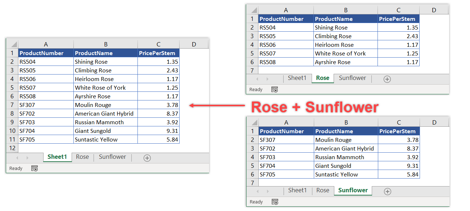
Task: Select row 7 header showing Moulin Rouge
Action: (12, 105)
